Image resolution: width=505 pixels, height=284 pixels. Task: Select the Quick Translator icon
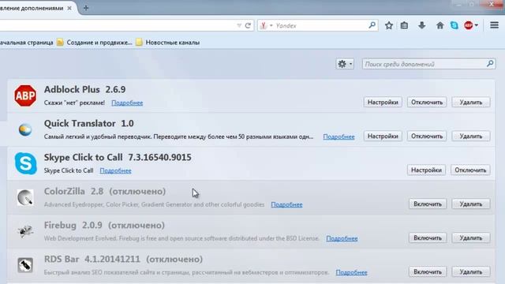coord(25,129)
